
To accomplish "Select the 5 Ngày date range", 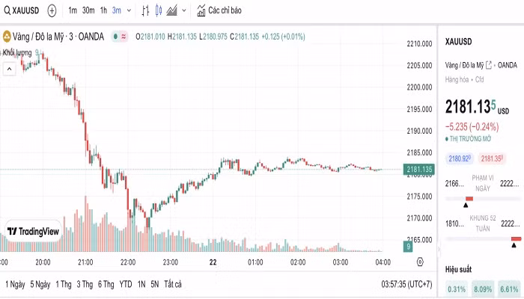I will 40,284.
